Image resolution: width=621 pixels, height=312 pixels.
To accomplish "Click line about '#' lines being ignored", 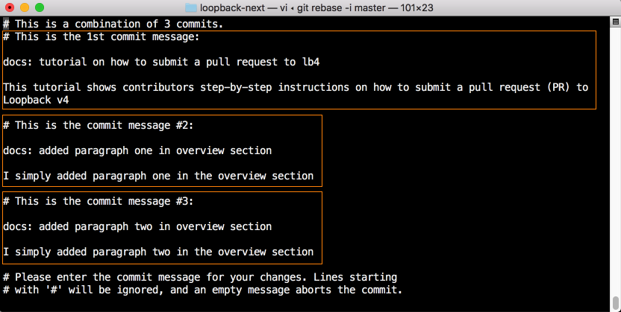I will [x=203, y=290].
